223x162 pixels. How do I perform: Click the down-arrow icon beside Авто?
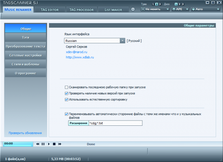point(193,9)
